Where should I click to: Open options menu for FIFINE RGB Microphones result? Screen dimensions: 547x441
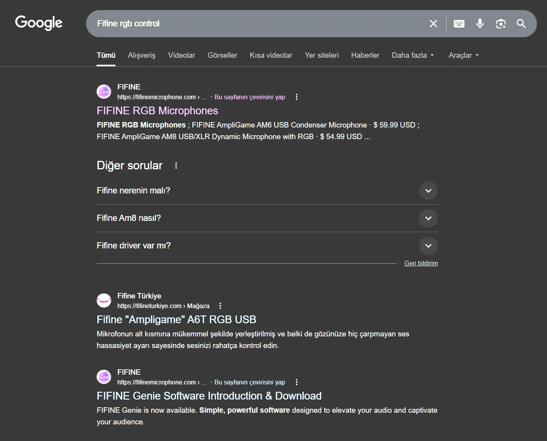tap(297, 97)
